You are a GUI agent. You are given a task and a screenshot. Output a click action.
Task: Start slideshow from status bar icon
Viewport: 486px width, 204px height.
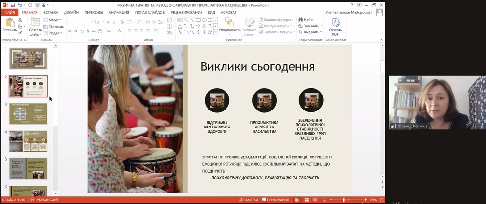click(x=325, y=200)
